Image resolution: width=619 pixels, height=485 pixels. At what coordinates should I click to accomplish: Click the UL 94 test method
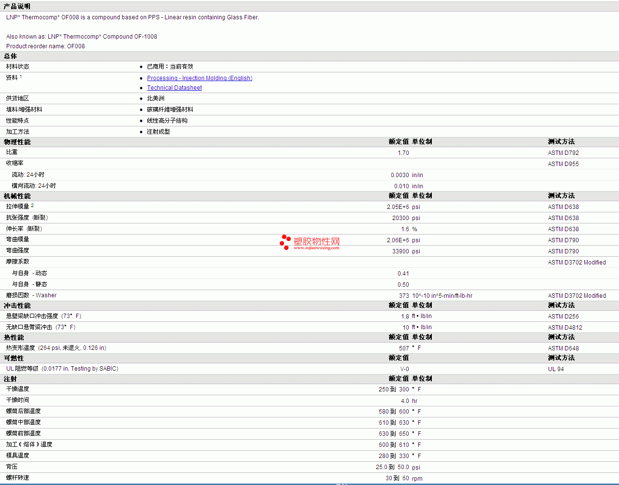[x=556, y=369]
